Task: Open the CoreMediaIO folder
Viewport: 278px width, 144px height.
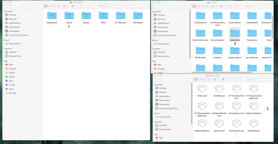Action: click(x=252, y=16)
